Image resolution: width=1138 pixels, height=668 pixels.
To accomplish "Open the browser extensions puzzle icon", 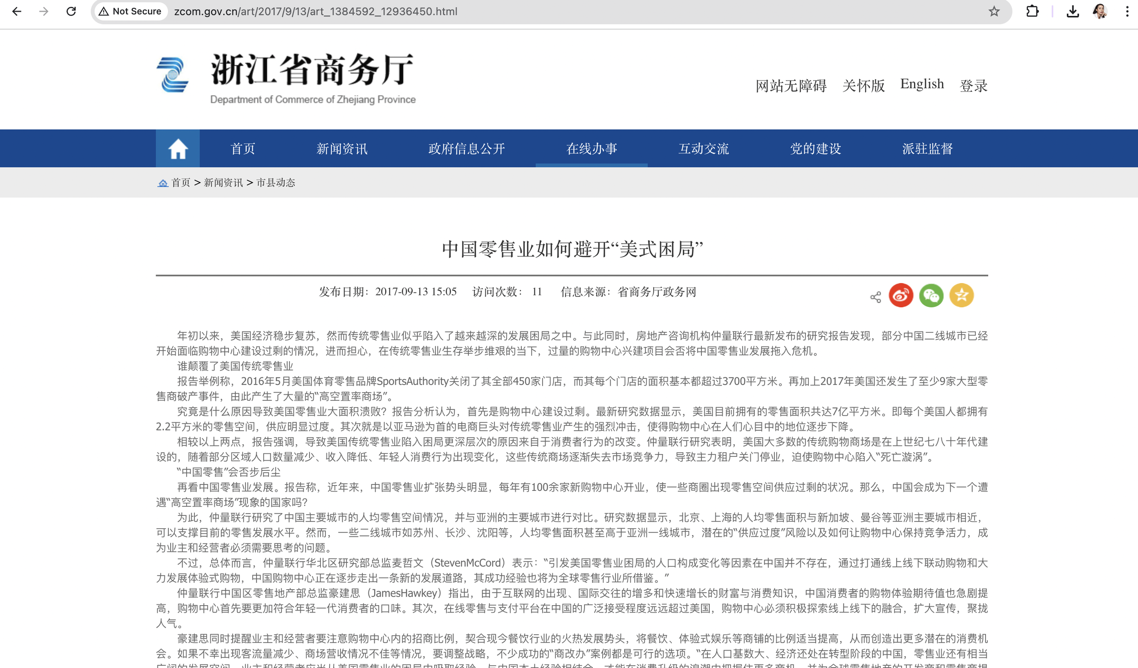I will pos(1032,11).
